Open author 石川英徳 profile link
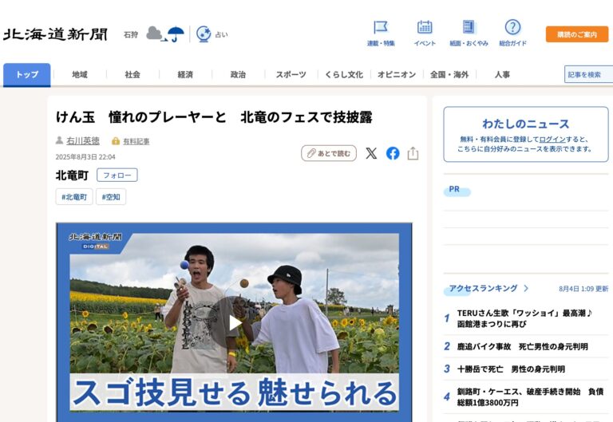This screenshot has width=613, height=422. [x=83, y=140]
